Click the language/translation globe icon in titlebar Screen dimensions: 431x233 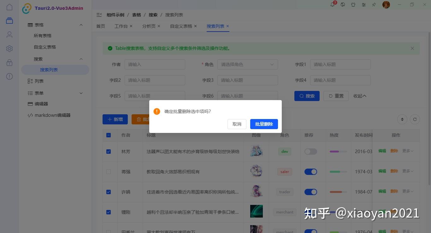pos(343,4)
